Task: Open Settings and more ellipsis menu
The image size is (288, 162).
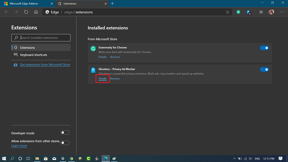Action: pos(282,12)
